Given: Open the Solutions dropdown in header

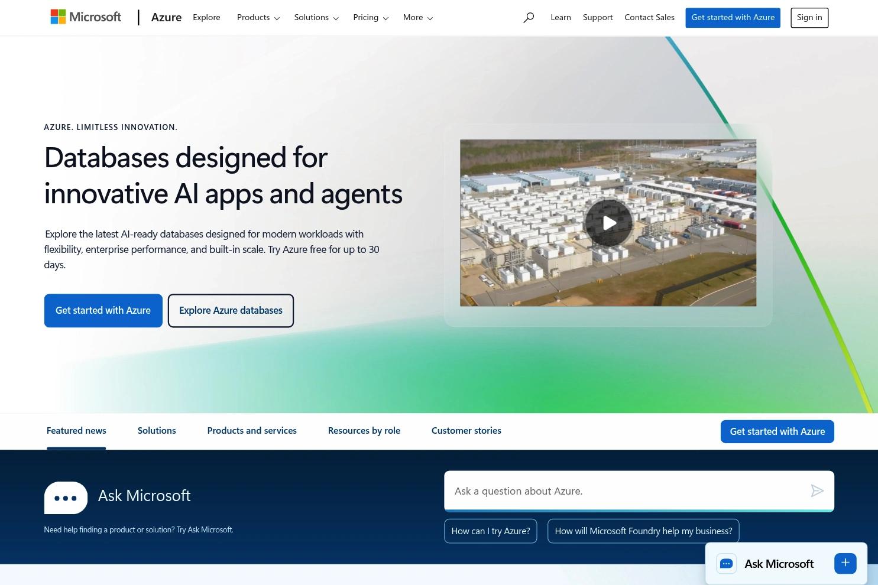Looking at the screenshot, I should click(x=316, y=18).
